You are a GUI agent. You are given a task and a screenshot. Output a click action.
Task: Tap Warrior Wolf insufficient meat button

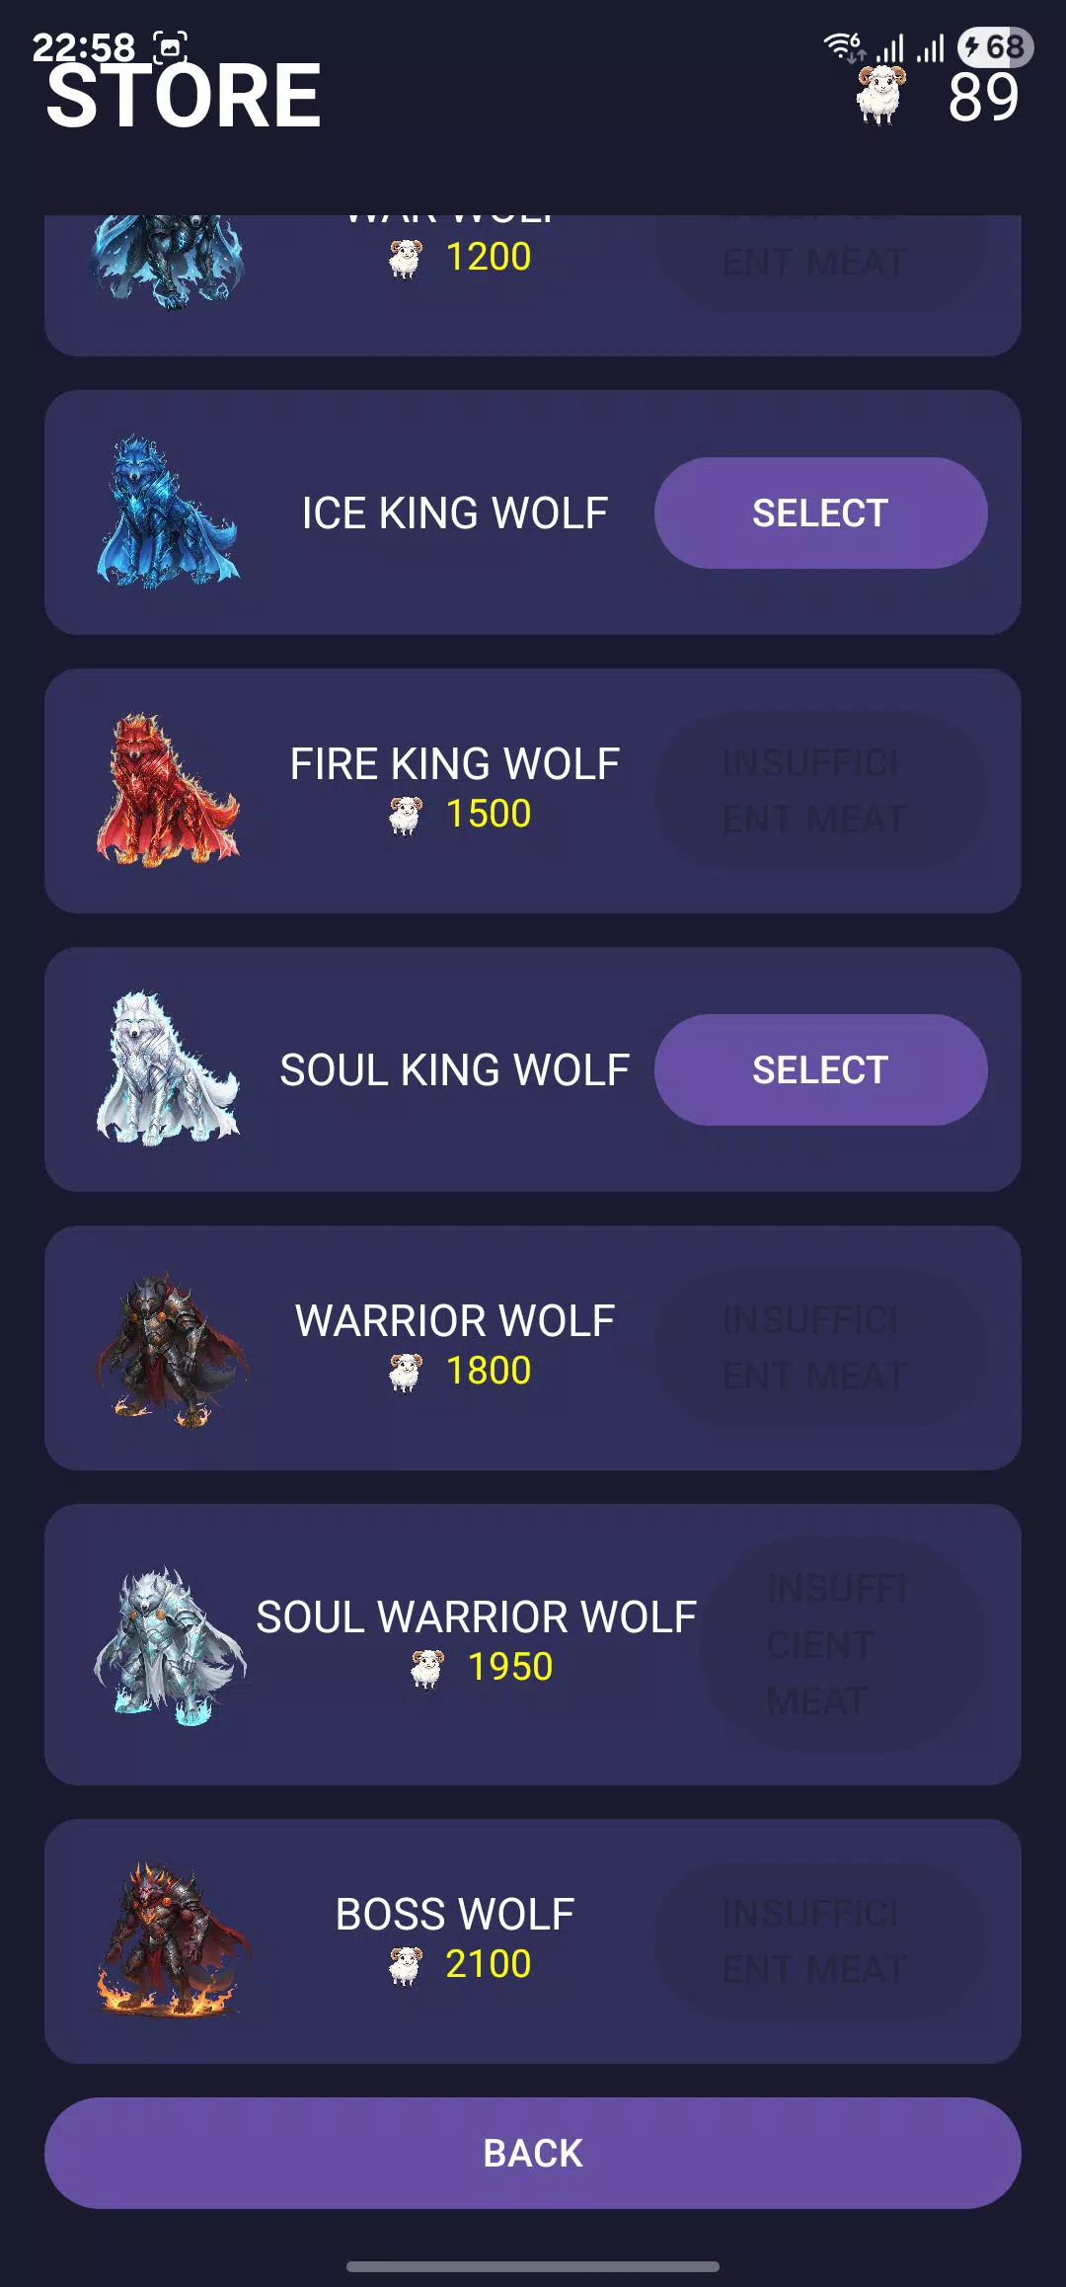coord(820,1348)
